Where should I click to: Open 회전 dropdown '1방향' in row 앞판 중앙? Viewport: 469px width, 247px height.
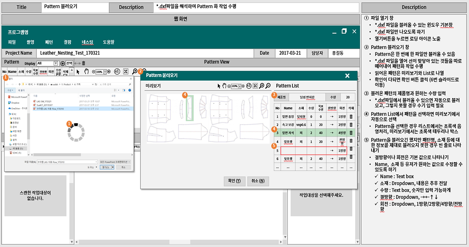click(342, 117)
